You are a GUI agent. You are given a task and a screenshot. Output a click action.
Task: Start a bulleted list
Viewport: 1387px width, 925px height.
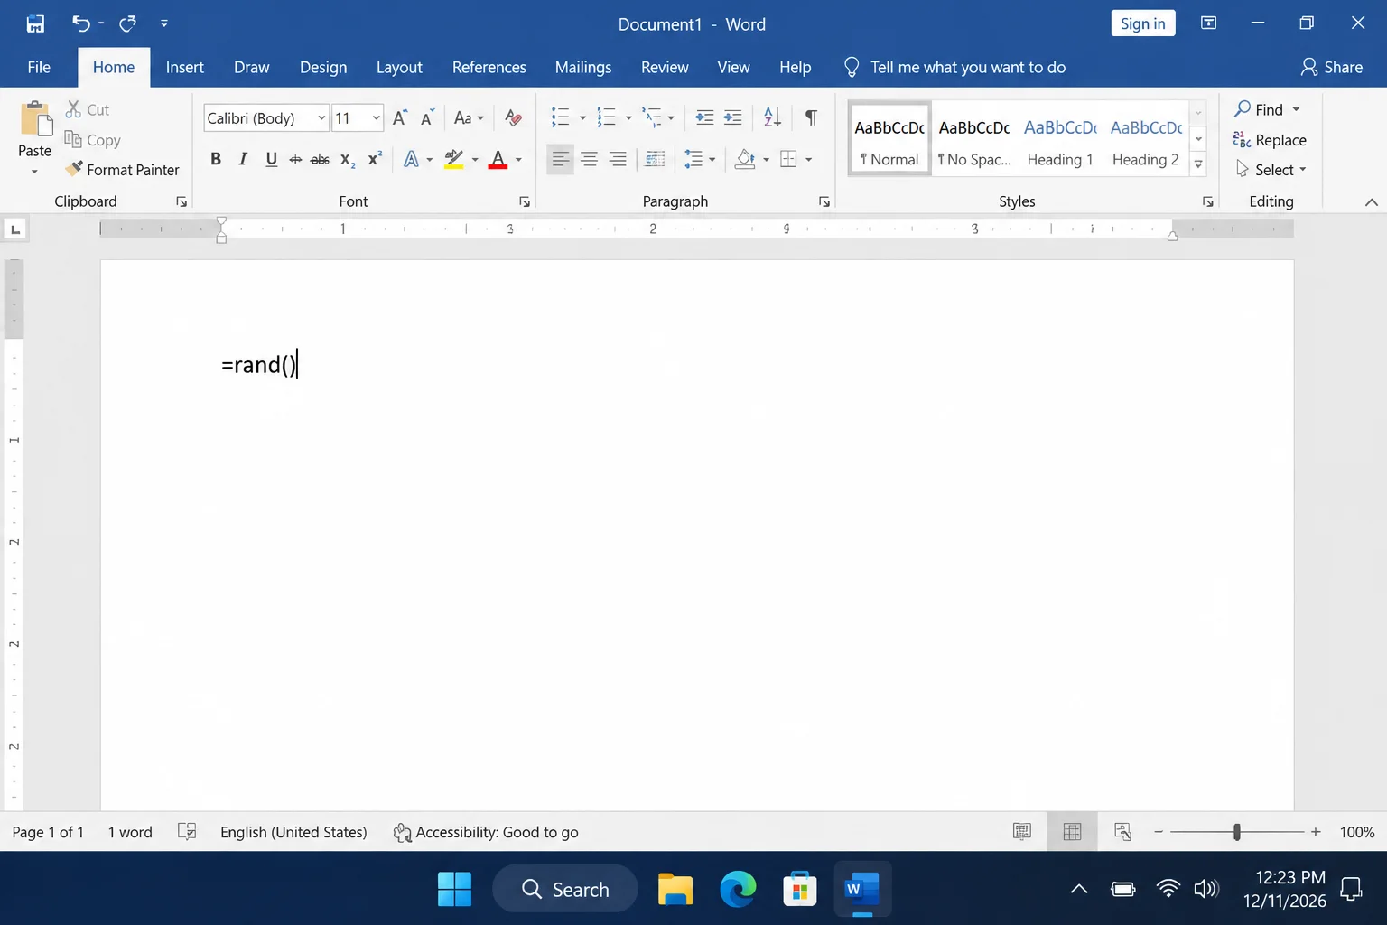click(x=561, y=117)
